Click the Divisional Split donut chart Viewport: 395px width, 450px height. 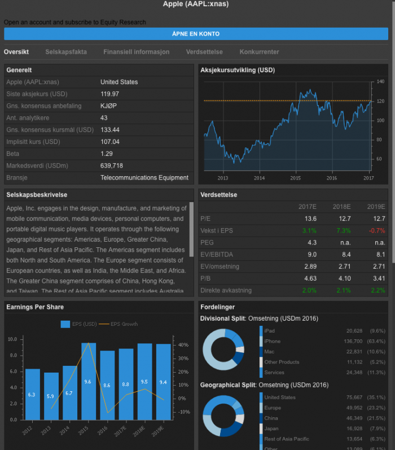point(223,349)
